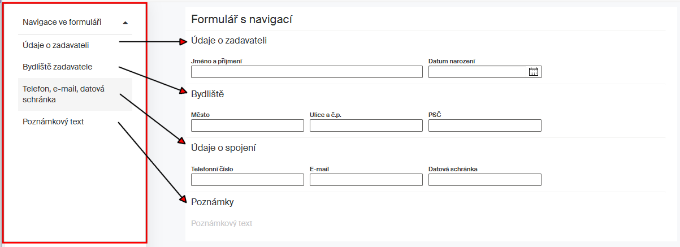Viewport: 680px width, 247px height.
Task: Select Údaje o zadavateli navigation item
Action: point(56,45)
